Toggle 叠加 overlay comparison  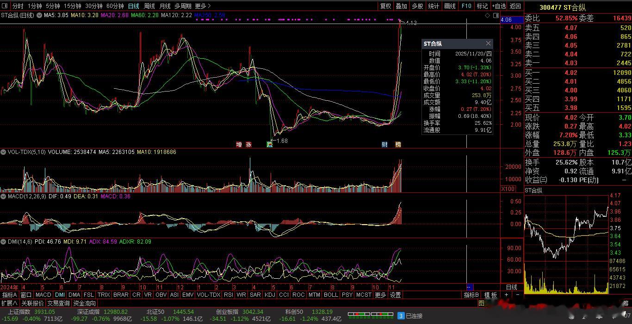pyautogui.click(x=401, y=6)
